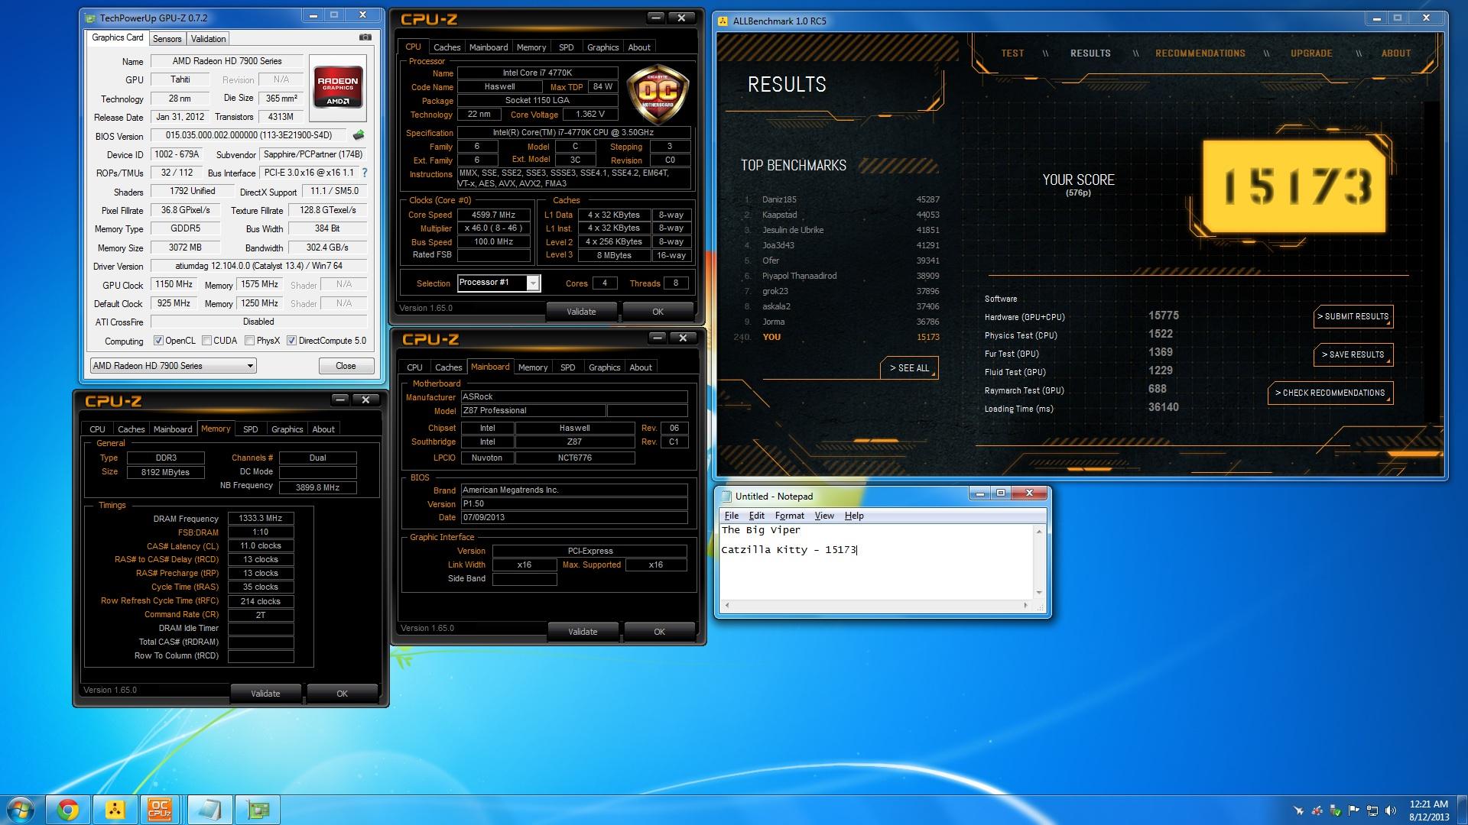Click the Bus Interface question mark icon
The image size is (1468, 825).
coord(365,173)
